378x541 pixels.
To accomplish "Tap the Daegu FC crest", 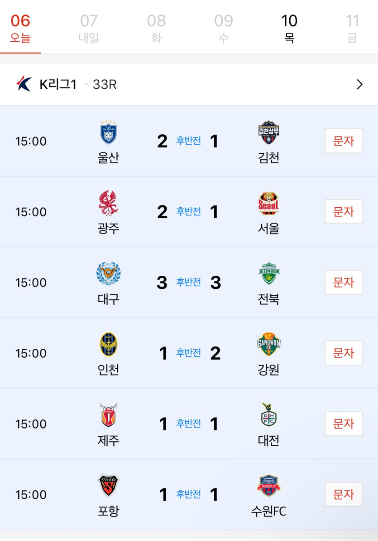I will tap(108, 273).
